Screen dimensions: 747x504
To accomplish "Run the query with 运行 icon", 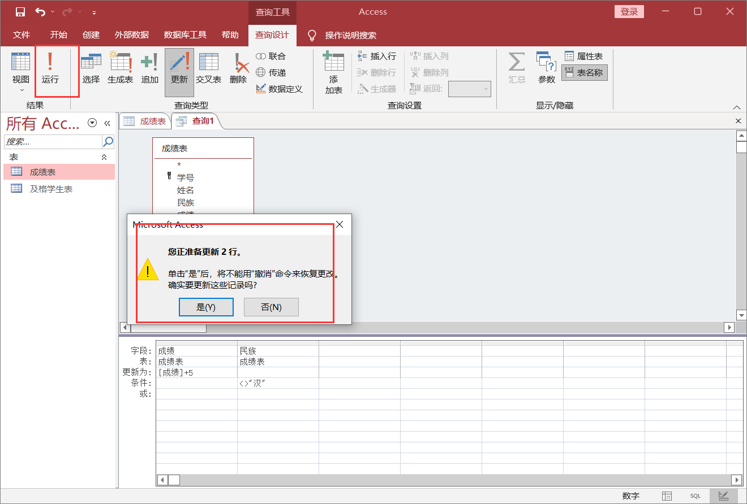I will click(50, 68).
